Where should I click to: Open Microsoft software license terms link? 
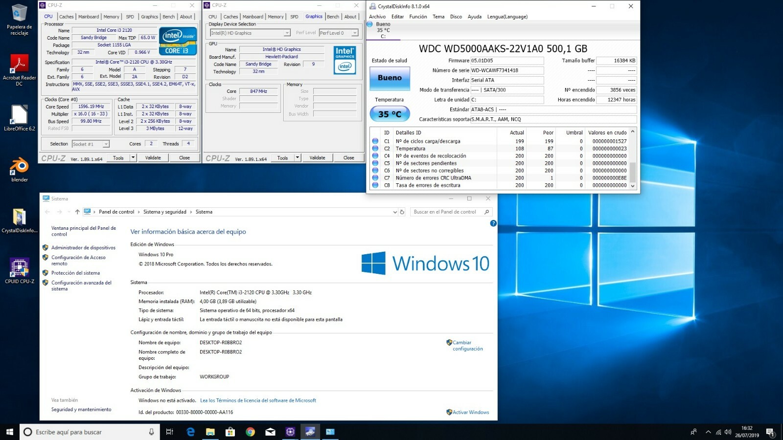(258, 400)
